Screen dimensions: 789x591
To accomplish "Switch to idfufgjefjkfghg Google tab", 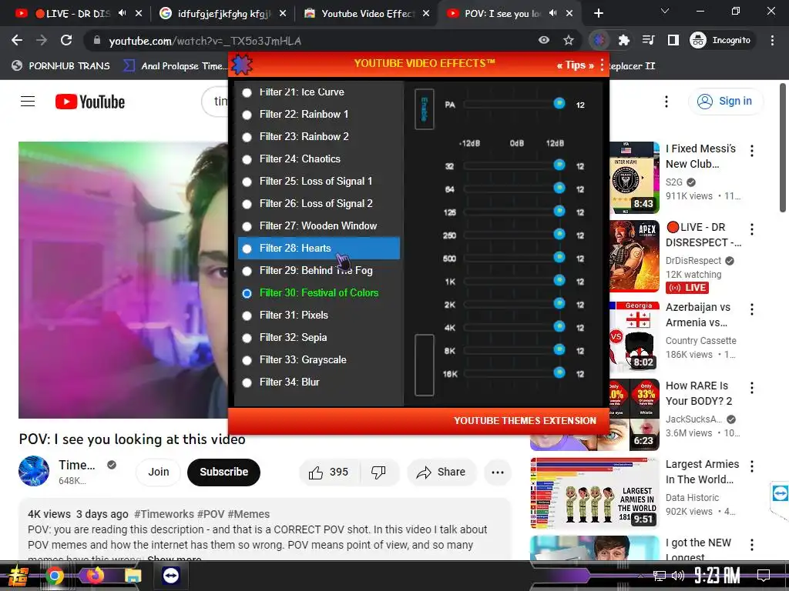I will click(x=223, y=14).
